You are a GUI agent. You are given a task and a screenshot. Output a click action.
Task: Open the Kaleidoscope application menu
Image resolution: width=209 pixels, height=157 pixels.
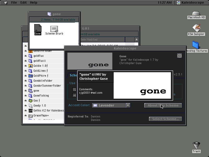coord(190,3)
